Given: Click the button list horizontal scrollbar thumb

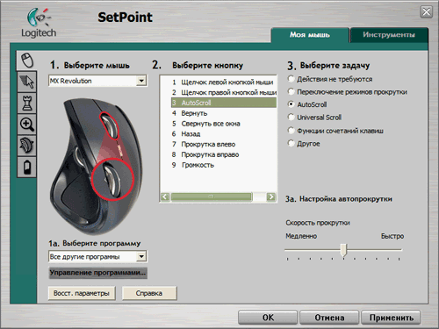Looking at the screenshot, I should [x=212, y=197].
